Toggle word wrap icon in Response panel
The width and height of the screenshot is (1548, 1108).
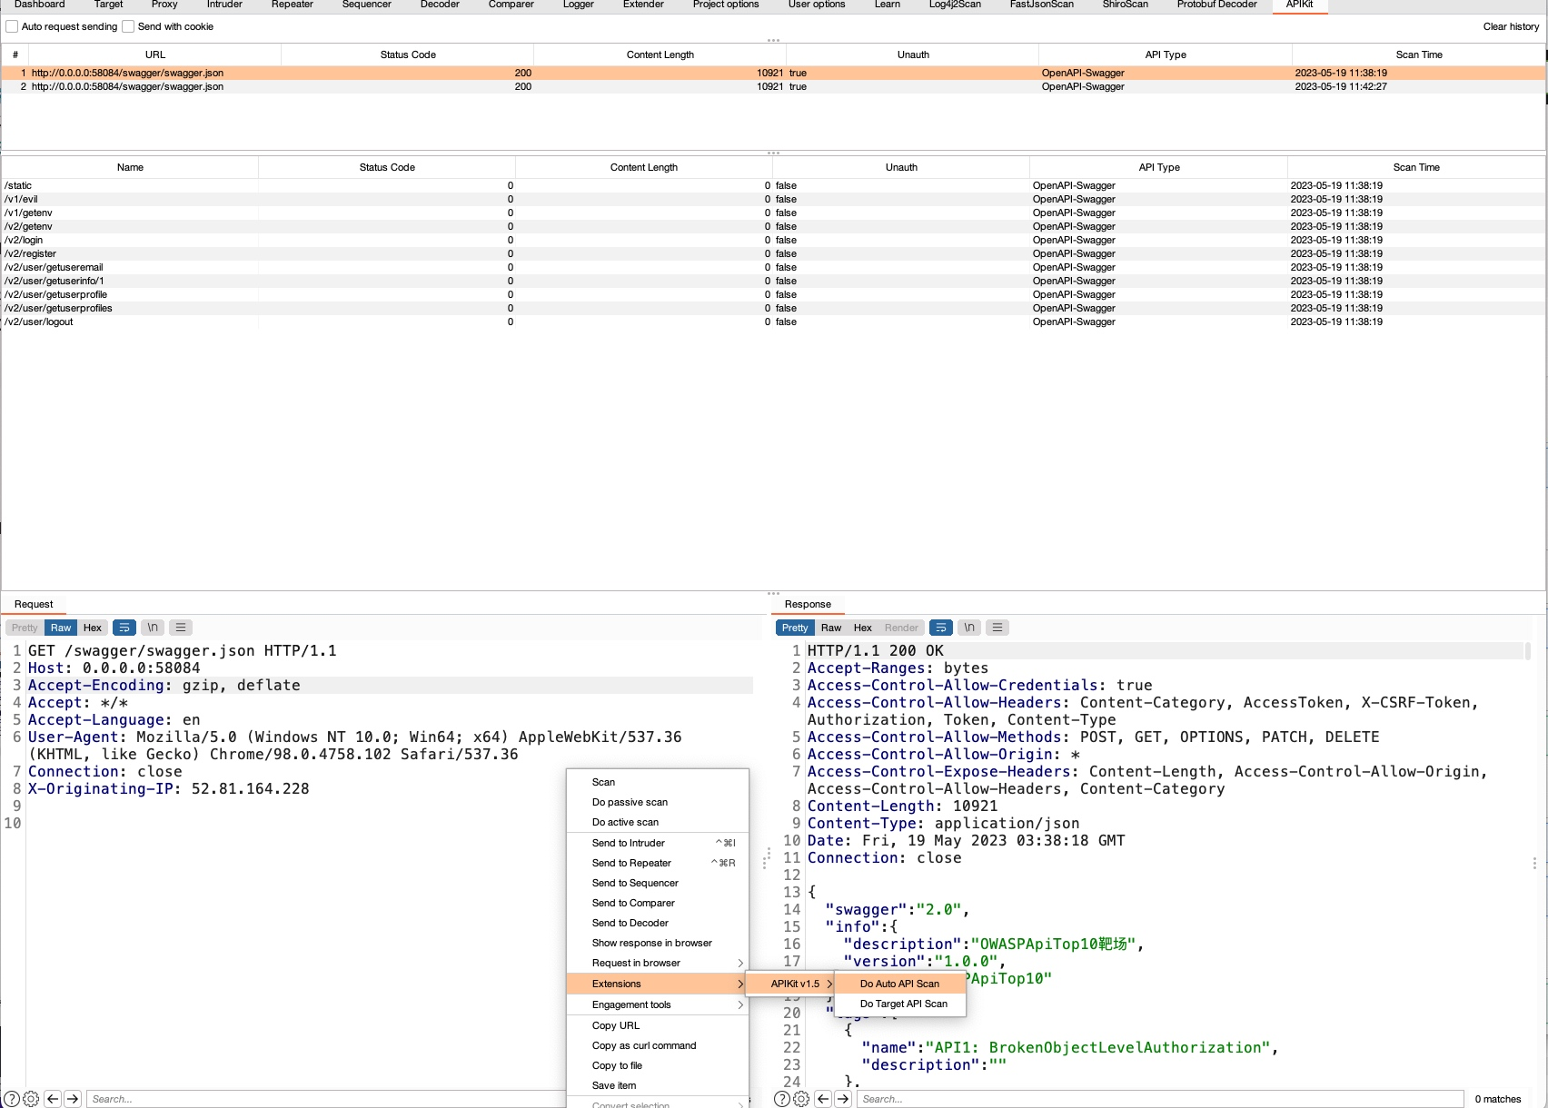(x=941, y=628)
